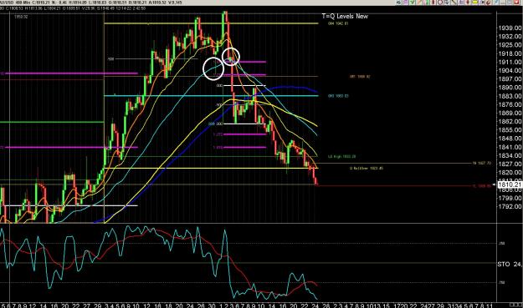Click the 1792.00 price axis label

[510, 206]
